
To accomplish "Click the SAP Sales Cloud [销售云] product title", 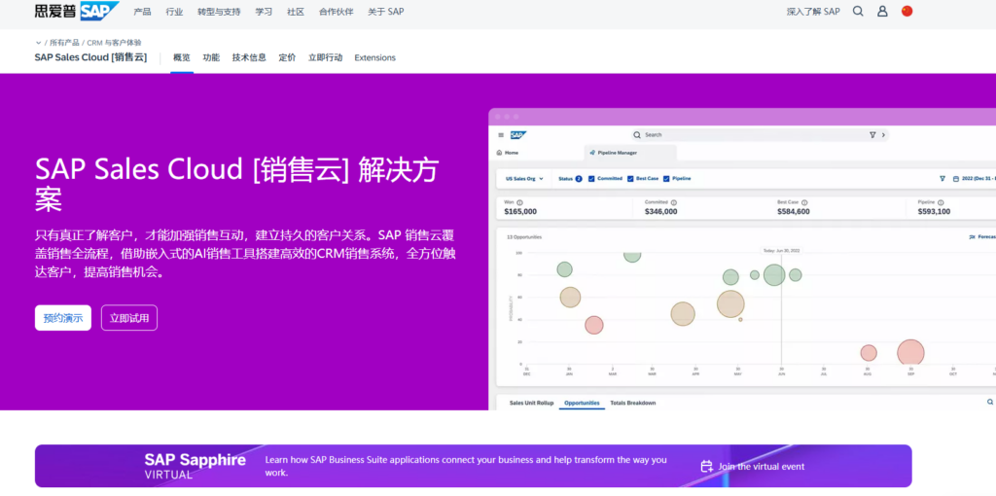I will pos(90,57).
